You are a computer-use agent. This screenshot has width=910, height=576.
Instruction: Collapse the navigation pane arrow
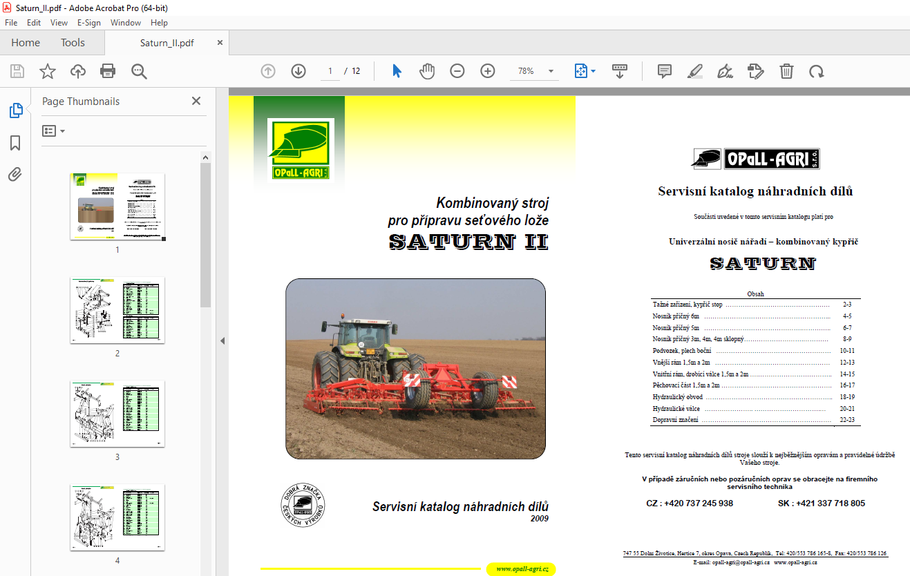[x=222, y=341]
